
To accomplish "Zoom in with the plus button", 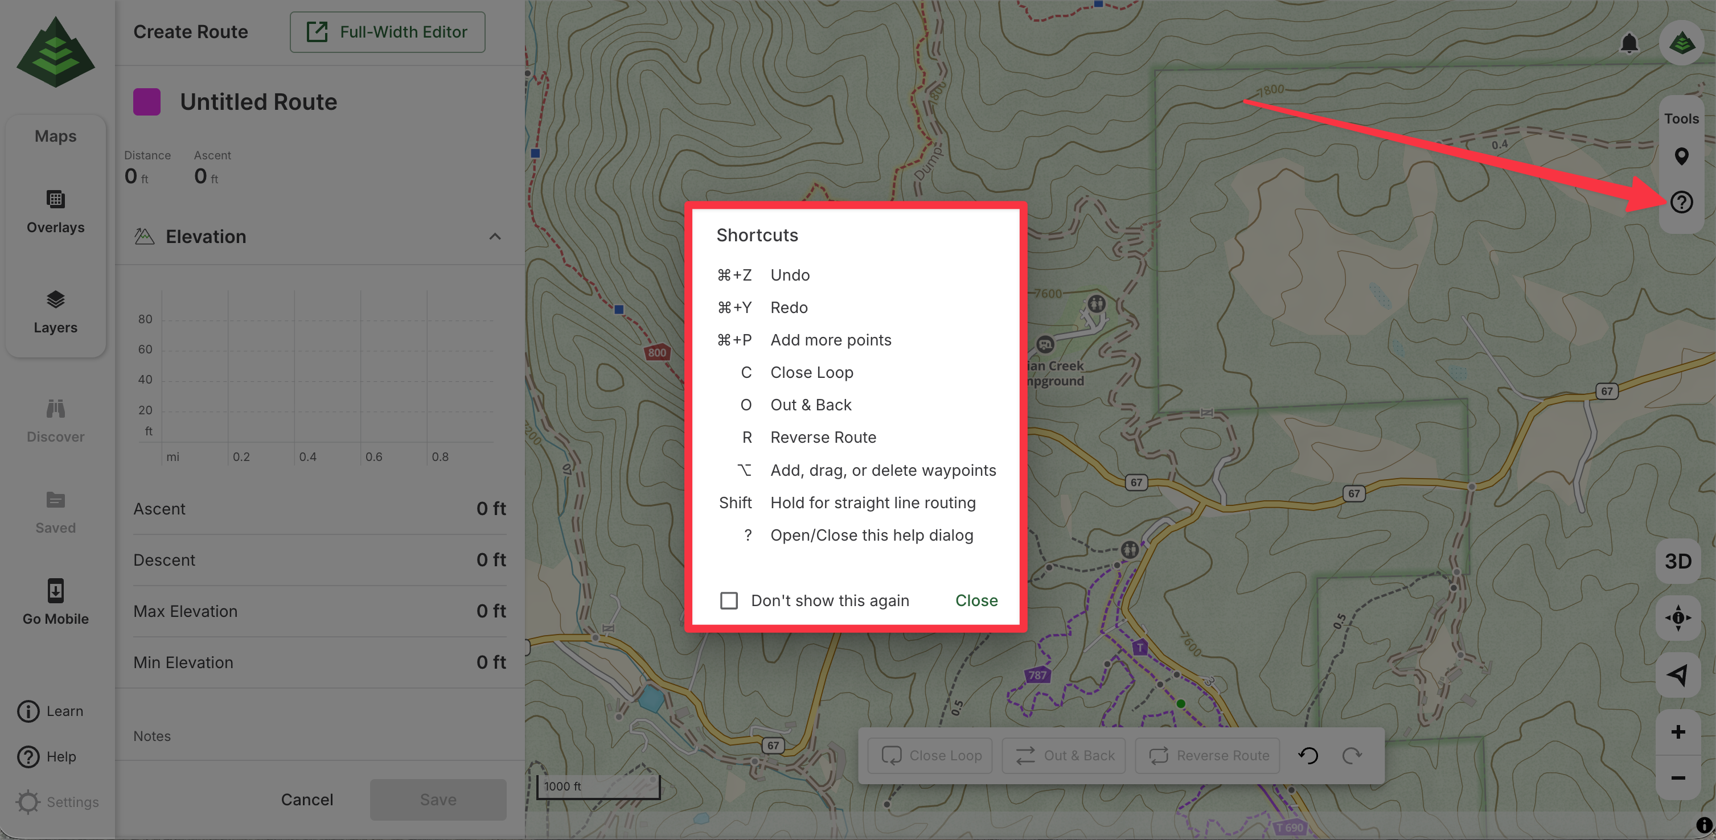I will tap(1677, 732).
